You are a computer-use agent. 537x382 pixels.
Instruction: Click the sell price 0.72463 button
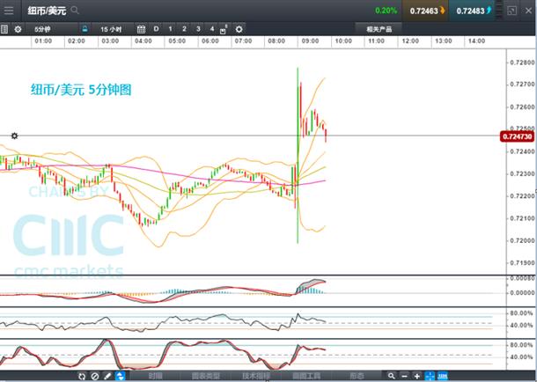click(x=424, y=11)
